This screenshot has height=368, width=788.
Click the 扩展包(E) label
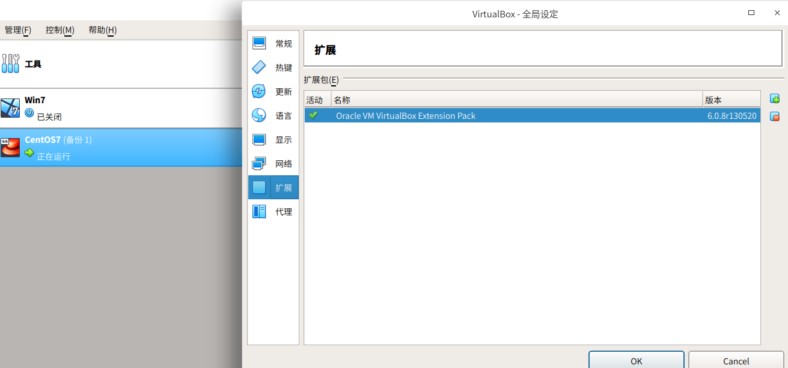(321, 79)
